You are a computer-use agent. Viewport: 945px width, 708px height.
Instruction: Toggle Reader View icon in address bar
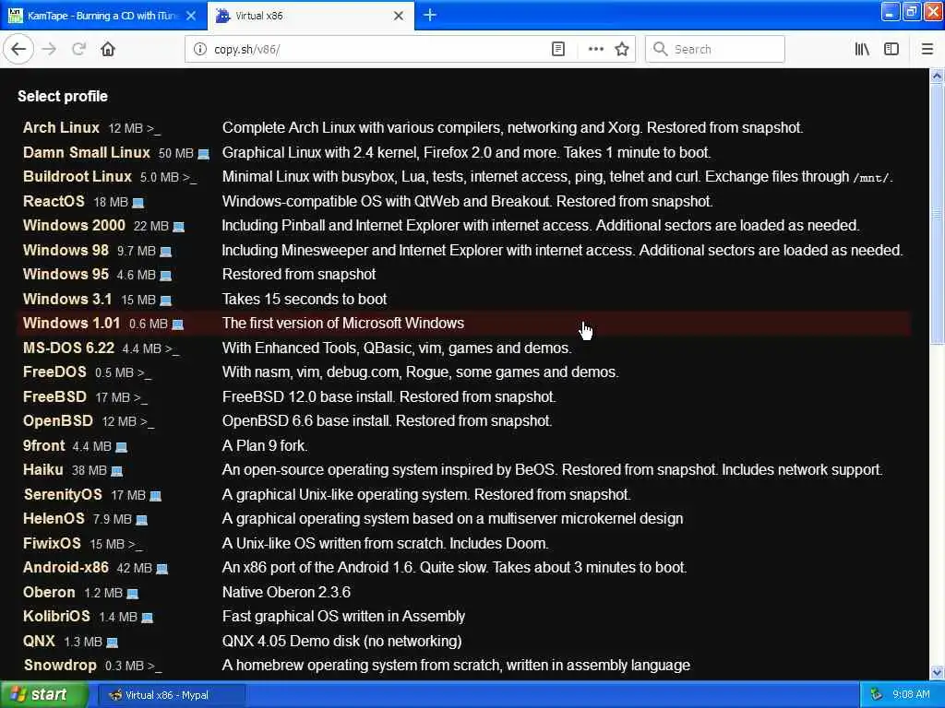pos(558,49)
